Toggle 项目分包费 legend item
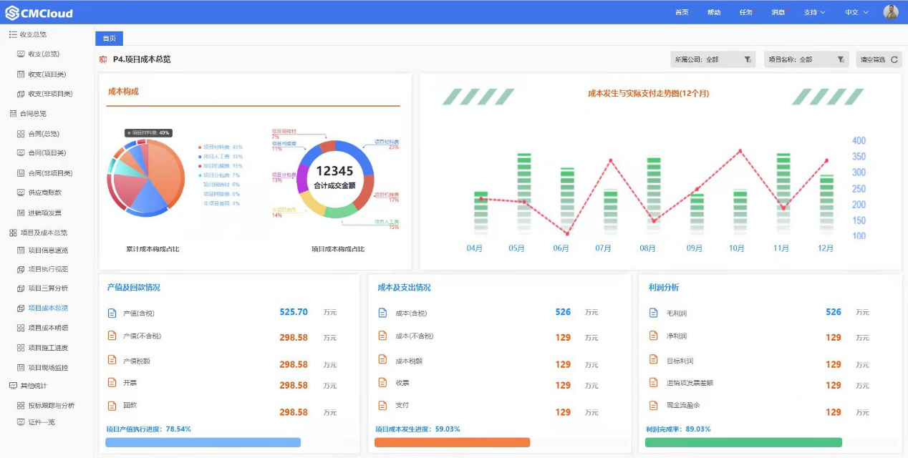Image resolution: width=908 pixels, height=458 pixels. pos(221,175)
